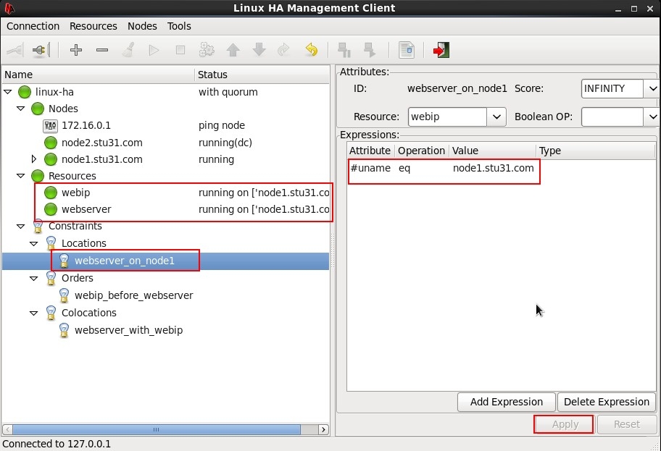This screenshot has height=451, width=661.
Task: Collapse the Locations tree branch
Action: tap(34, 243)
